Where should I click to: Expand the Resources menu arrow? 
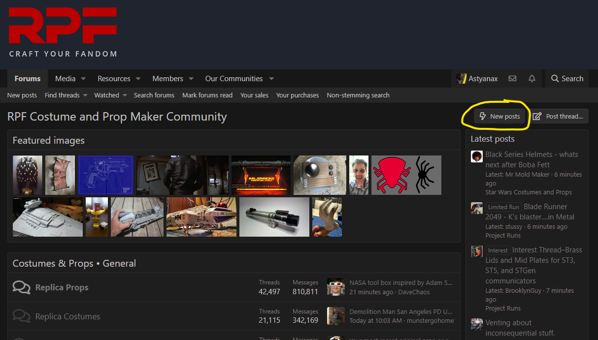[138, 79]
